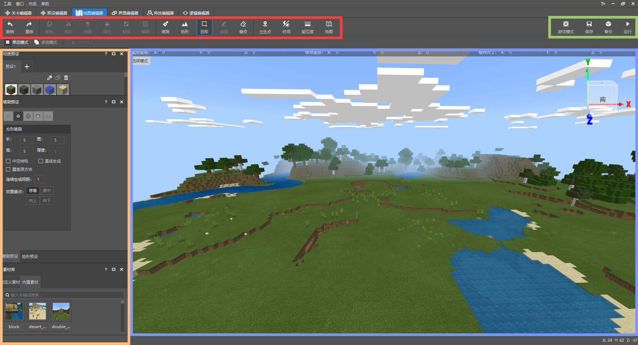Choose the 向下 placement option
Screen dimensions: 638x345
pyautogui.click(x=47, y=201)
